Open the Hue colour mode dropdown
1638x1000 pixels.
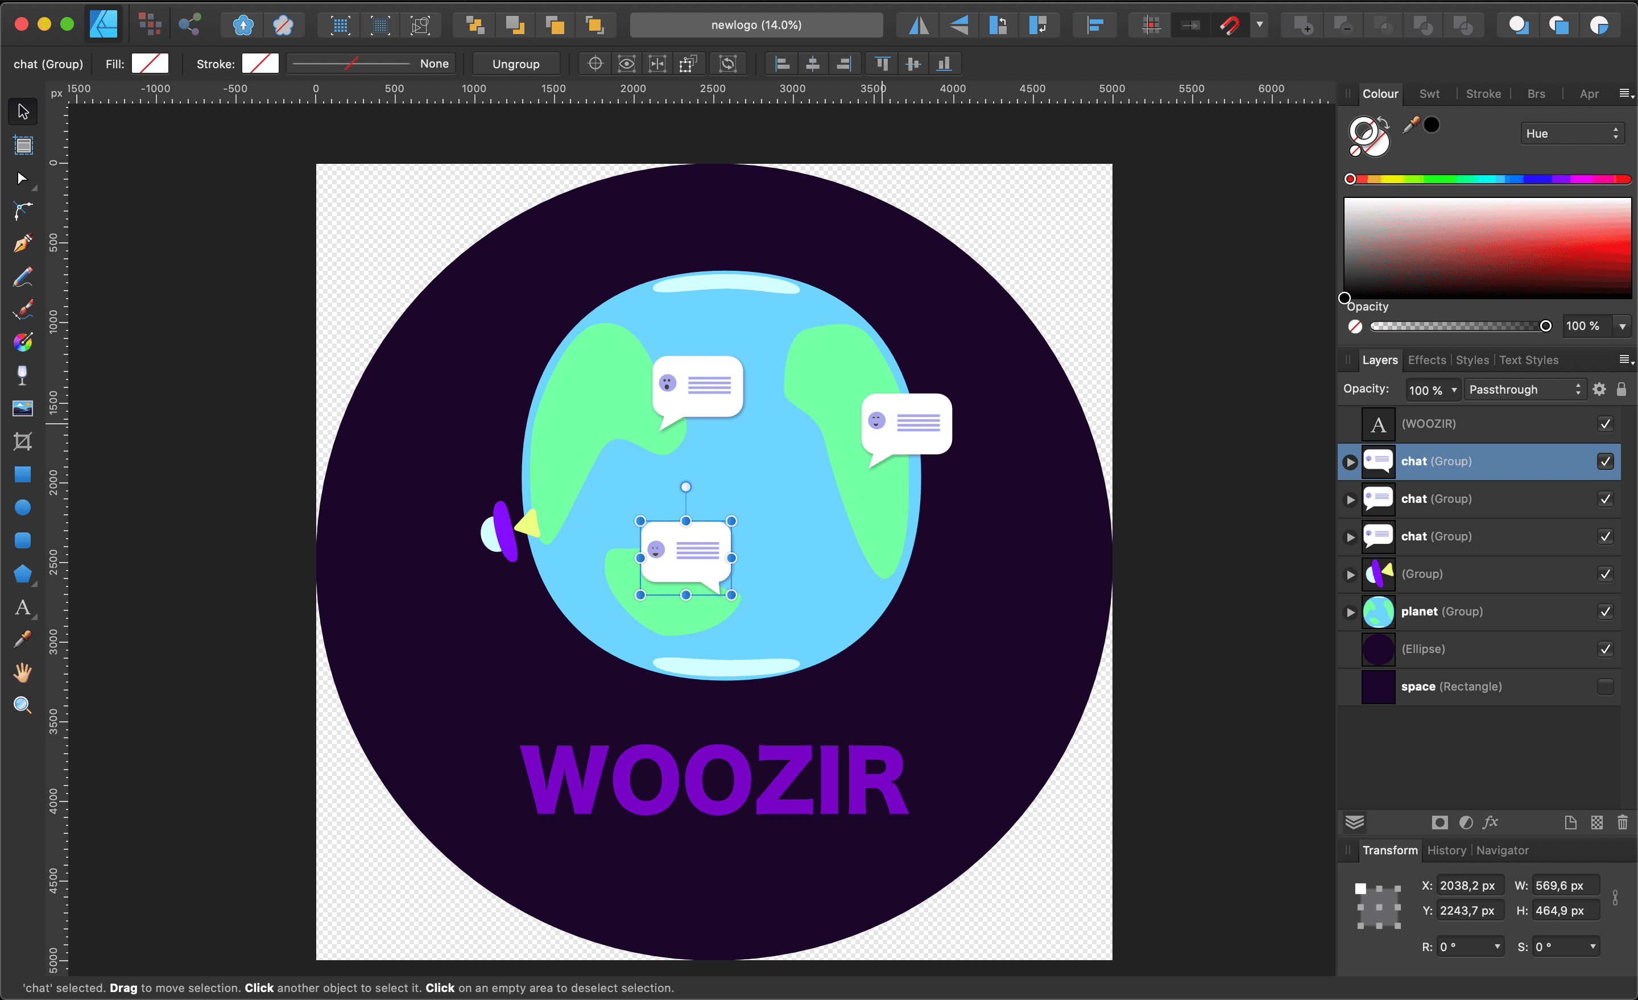pos(1572,134)
